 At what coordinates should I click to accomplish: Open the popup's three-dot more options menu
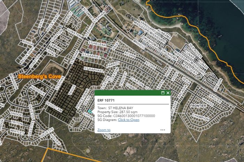(163, 130)
